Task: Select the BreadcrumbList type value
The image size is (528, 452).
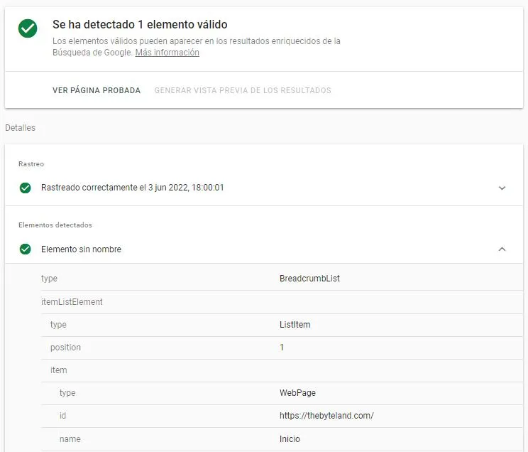Action: [309, 279]
